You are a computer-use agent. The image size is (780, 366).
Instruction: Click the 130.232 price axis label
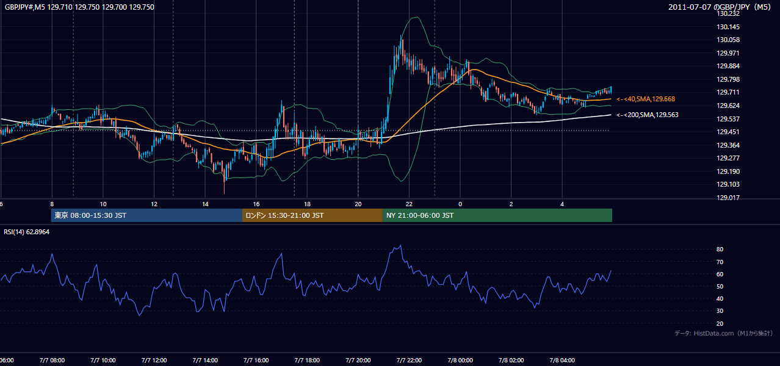[728, 13]
